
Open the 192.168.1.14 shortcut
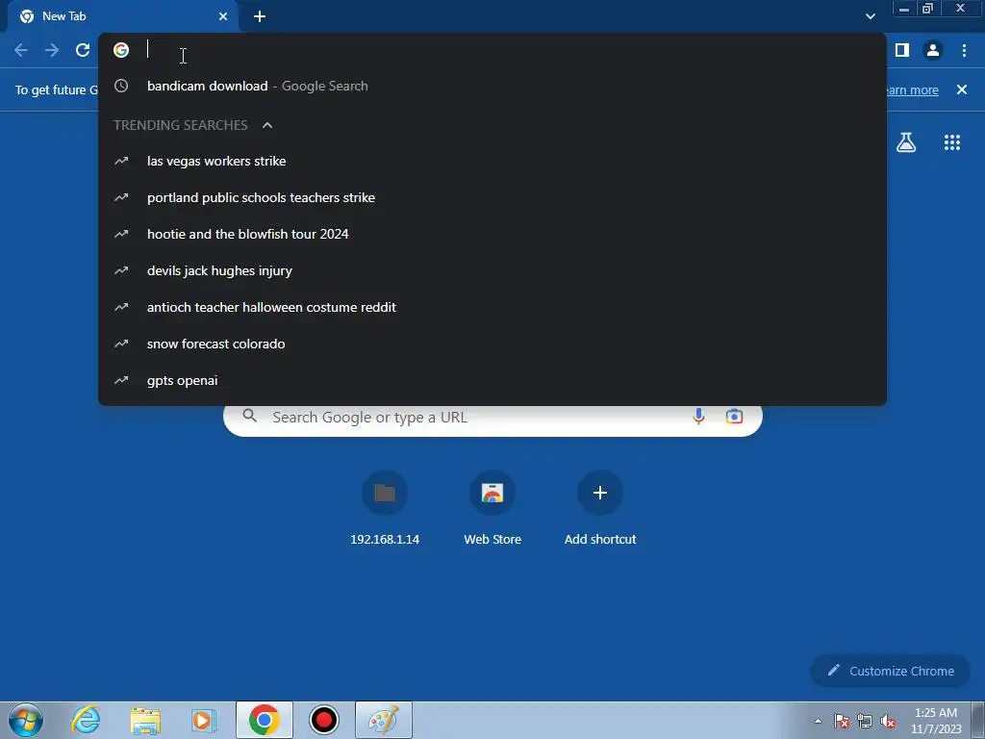(385, 508)
